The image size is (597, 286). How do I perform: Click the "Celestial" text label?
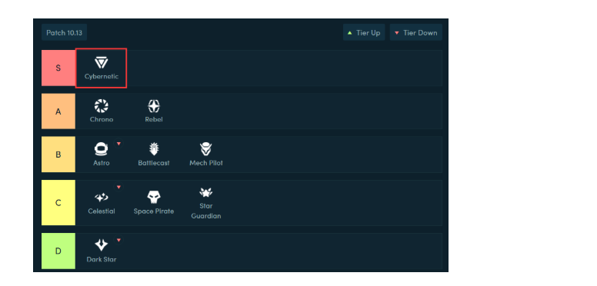pos(102,211)
